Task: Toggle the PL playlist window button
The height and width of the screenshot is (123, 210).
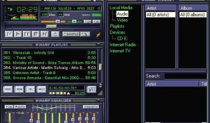Action: tap(96, 22)
